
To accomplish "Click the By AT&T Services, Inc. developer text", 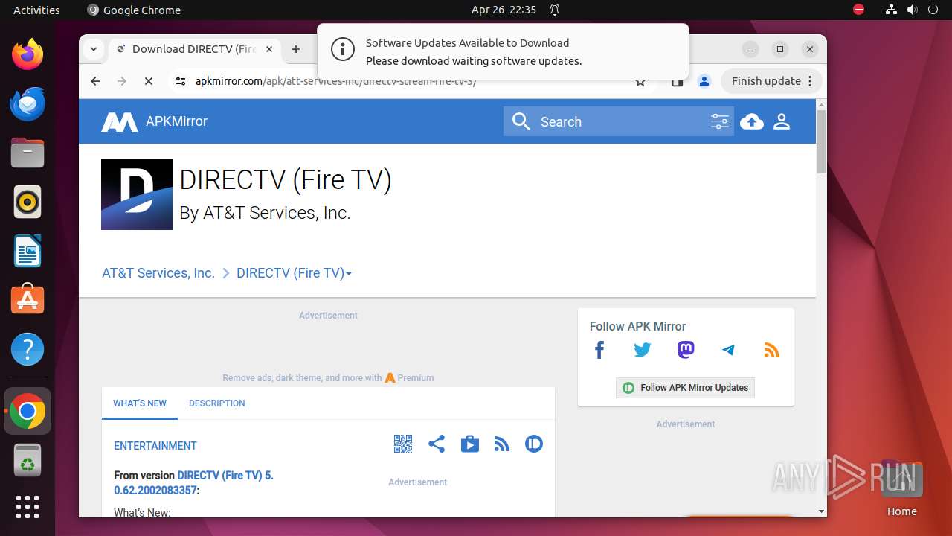I will pyautogui.click(x=265, y=213).
